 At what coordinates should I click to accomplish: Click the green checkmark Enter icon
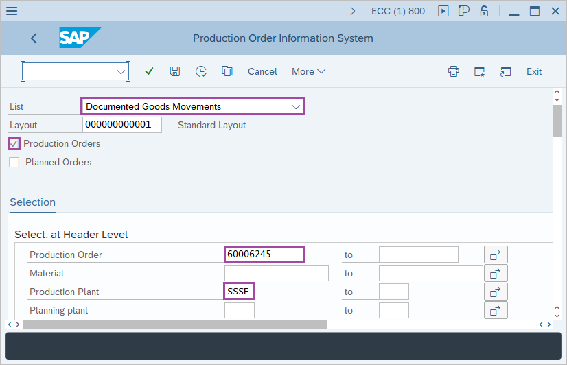click(149, 71)
